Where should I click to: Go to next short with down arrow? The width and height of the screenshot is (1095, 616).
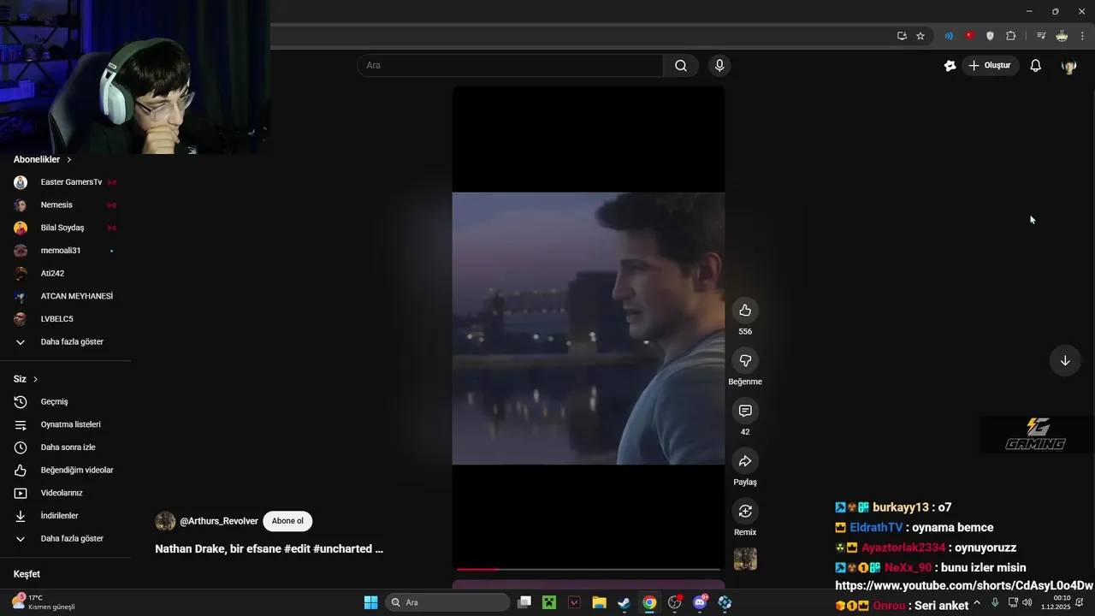1065,360
